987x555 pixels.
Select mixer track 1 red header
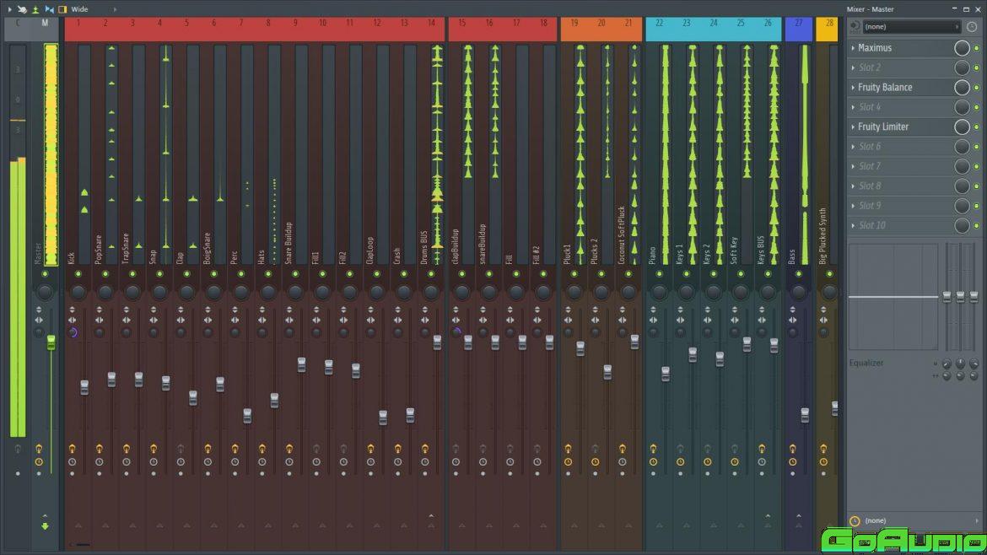tap(78, 30)
